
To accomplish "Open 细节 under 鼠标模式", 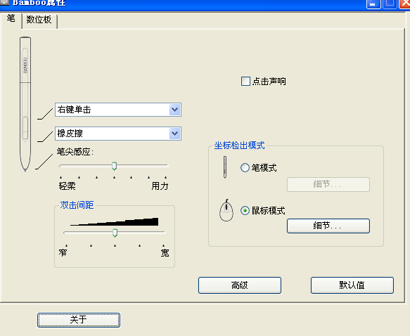I will [x=328, y=226].
